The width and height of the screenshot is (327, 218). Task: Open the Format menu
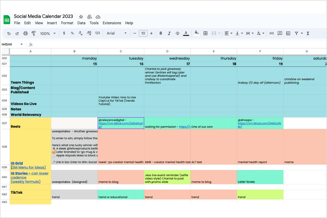coord(67,23)
